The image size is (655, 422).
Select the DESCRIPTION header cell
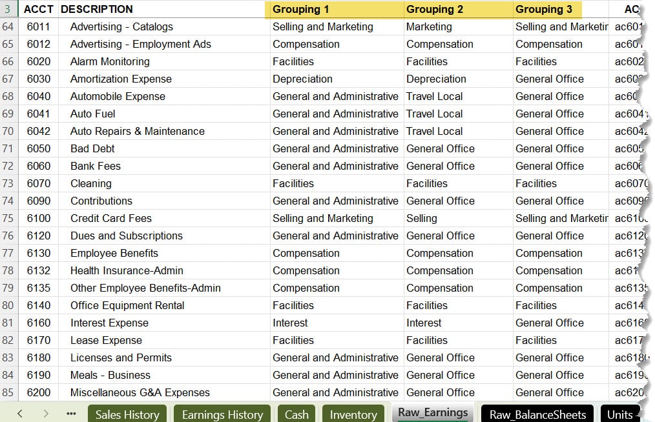164,9
